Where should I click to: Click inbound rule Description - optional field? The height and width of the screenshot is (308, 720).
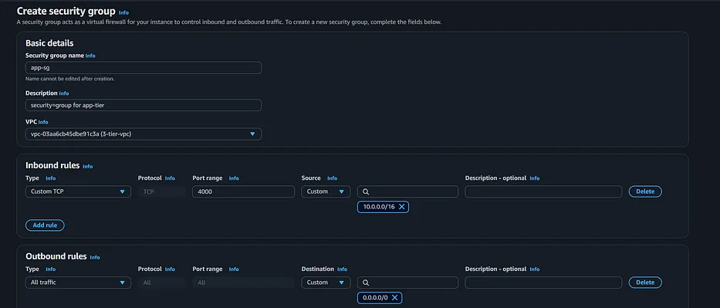[543, 191]
